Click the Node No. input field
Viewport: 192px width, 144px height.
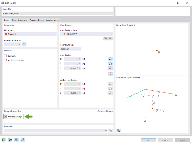coord(58,13)
